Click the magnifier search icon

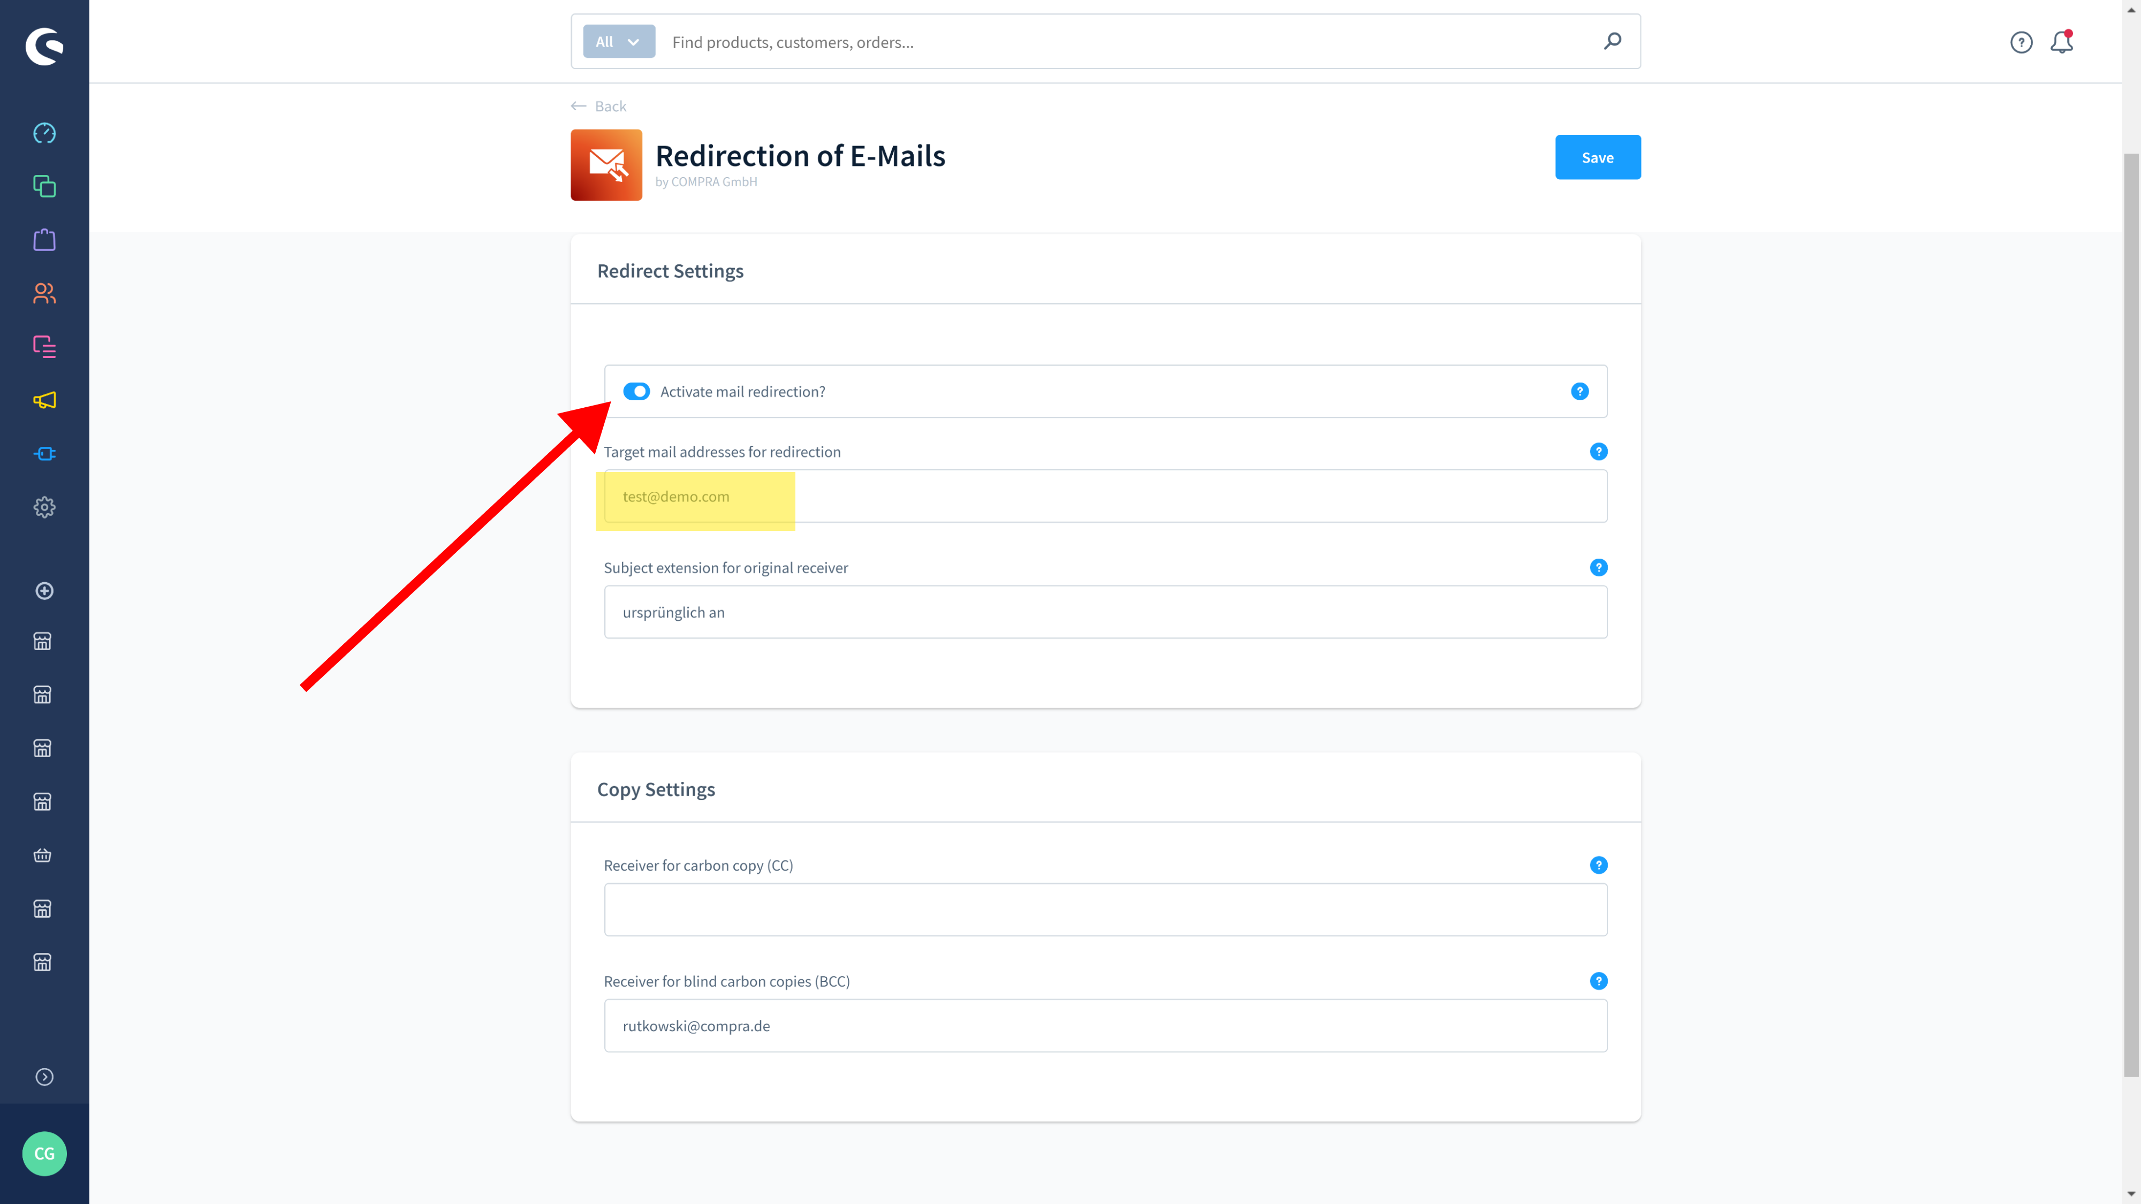pos(1612,41)
